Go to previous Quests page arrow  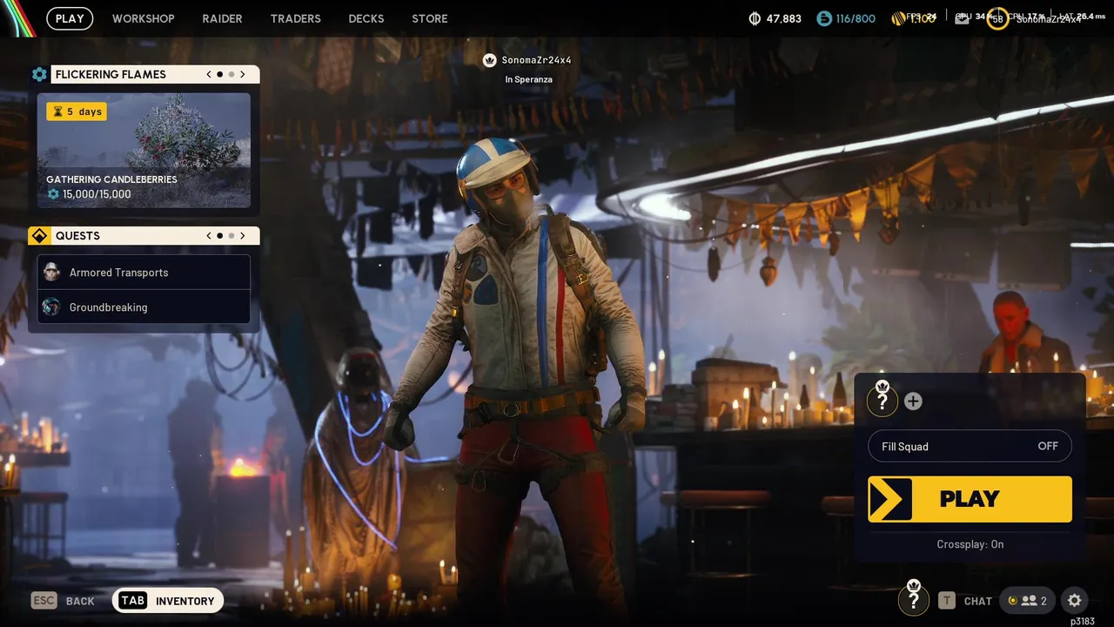(209, 235)
